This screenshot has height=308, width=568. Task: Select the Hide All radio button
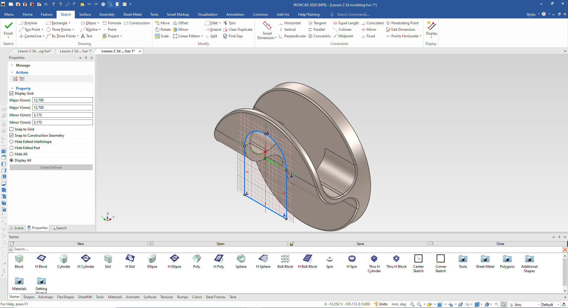[12, 154]
